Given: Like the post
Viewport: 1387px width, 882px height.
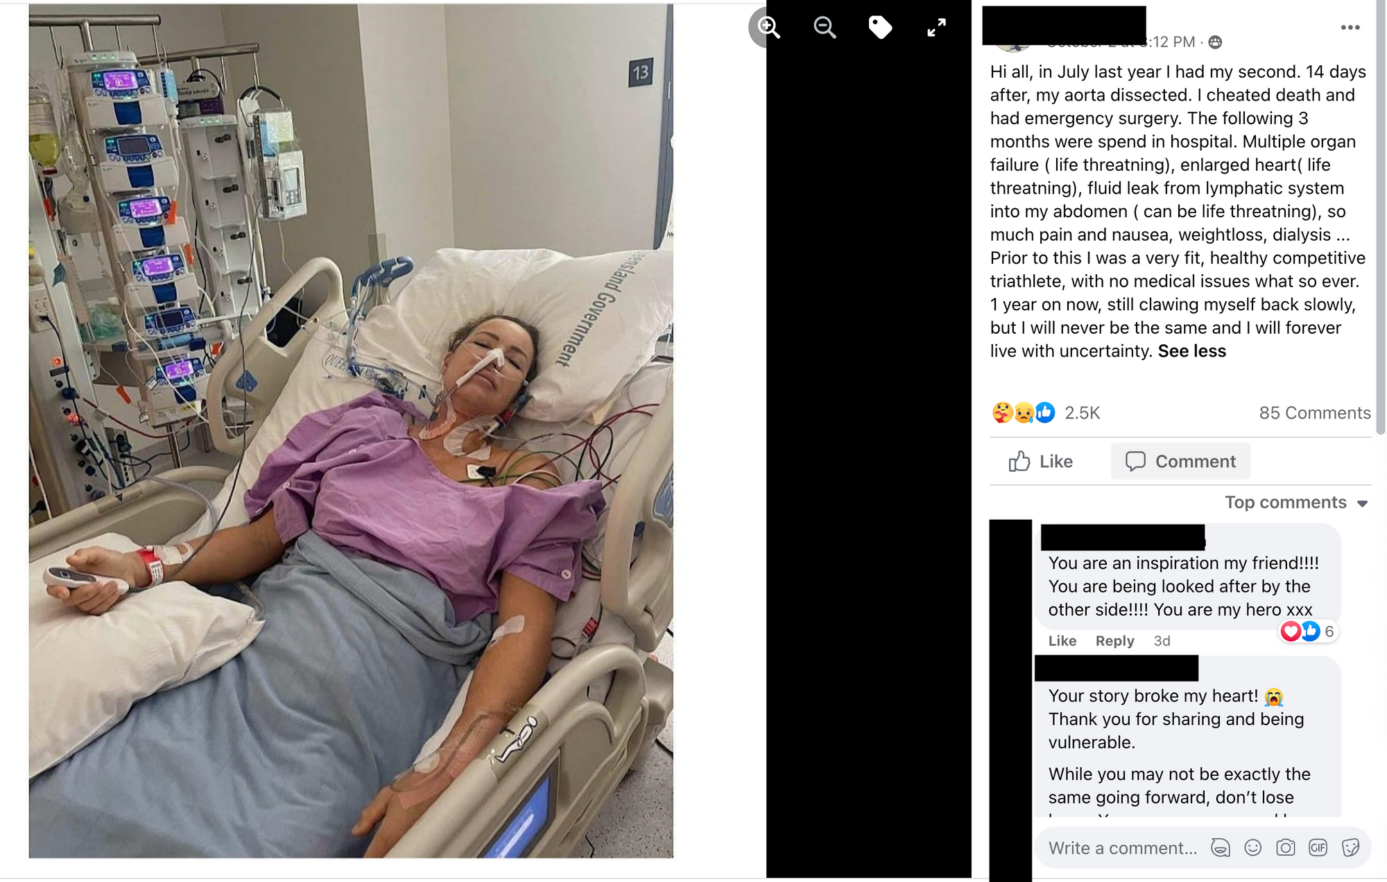Looking at the screenshot, I should coord(1040,461).
